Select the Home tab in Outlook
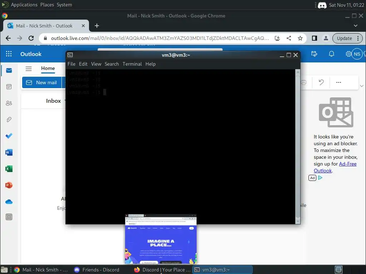This screenshot has width=366, height=274. click(x=48, y=68)
